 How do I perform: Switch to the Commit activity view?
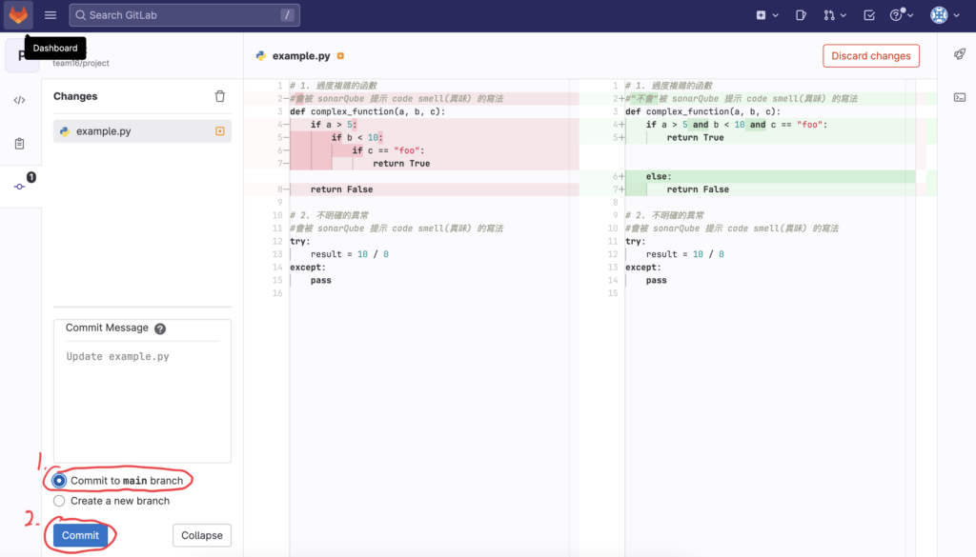(x=20, y=187)
